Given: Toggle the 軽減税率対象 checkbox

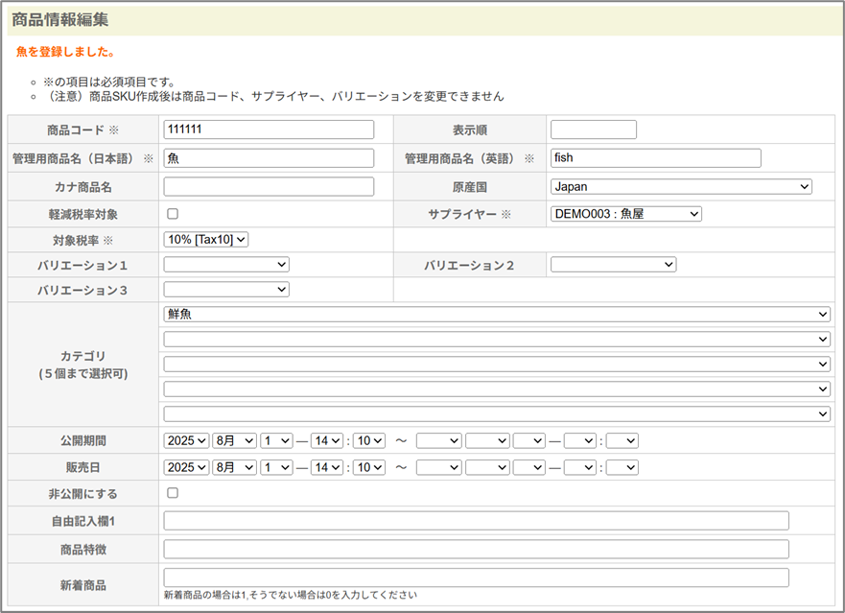Looking at the screenshot, I should click(173, 214).
